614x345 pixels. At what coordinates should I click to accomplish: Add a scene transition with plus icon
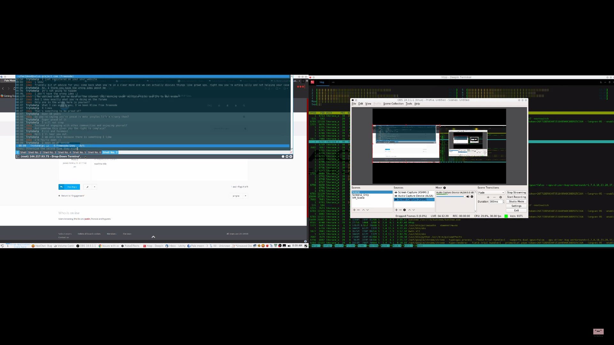(x=488, y=197)
